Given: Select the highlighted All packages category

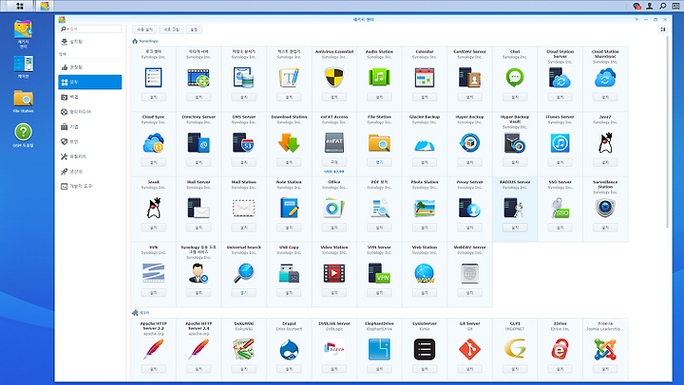Looking at the screenshot, I should [90, 82].
